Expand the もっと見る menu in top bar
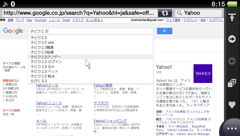Screen dimensions: 240x136 pos(94,20)
